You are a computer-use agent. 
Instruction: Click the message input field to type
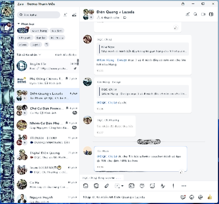pos(130,197)
